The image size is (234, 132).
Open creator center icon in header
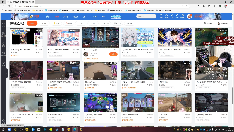[x=183, y=16]
